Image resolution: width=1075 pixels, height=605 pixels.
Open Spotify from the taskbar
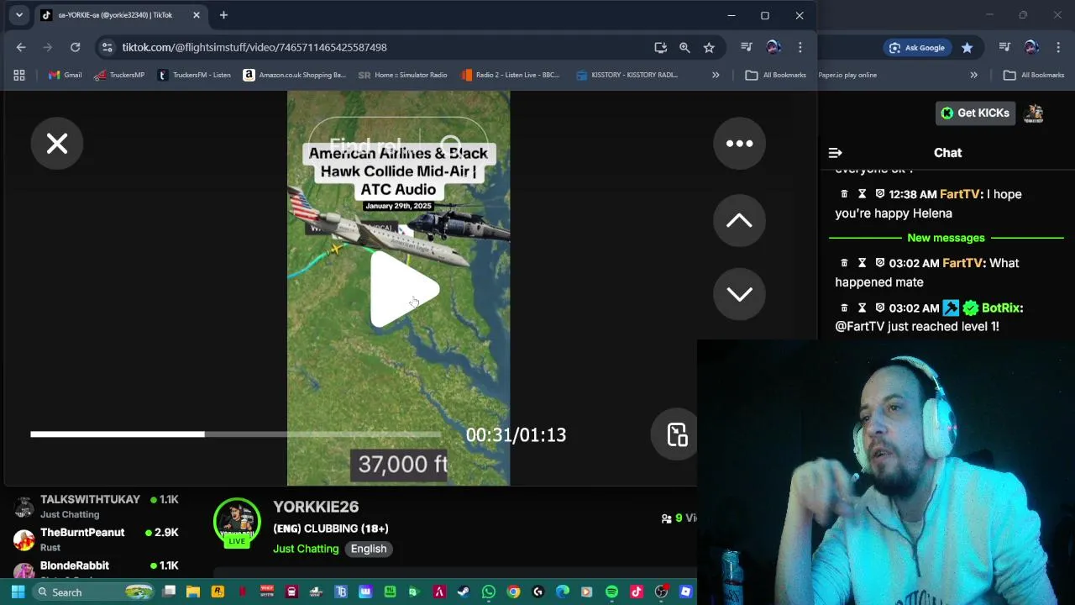pyautogui.click(x=611, y=592)
